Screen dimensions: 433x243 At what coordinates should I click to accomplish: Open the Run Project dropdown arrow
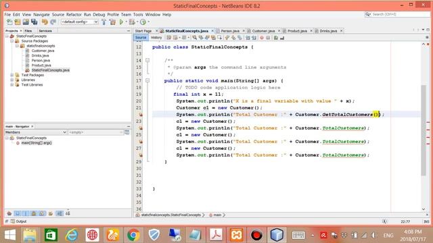point(127,22)
